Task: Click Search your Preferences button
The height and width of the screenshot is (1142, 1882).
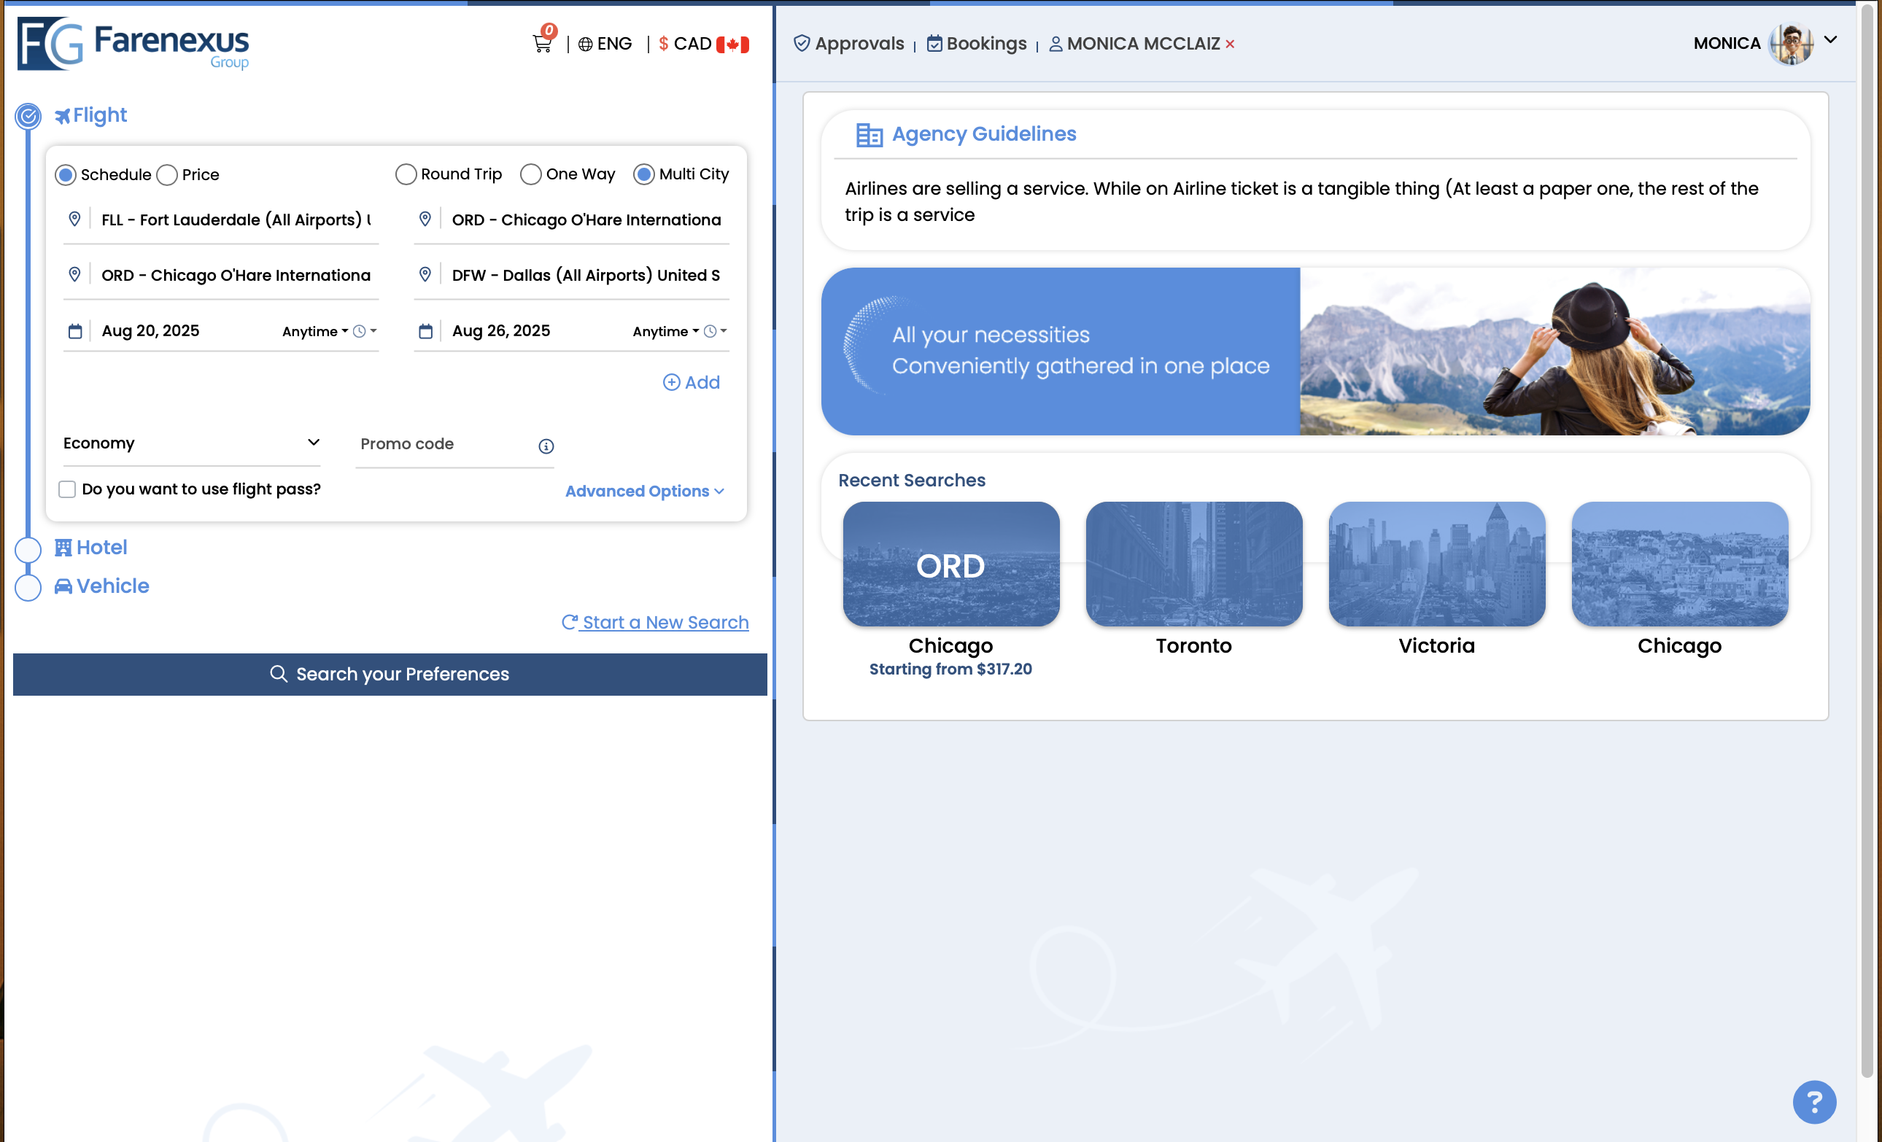Action: [390, 674]
